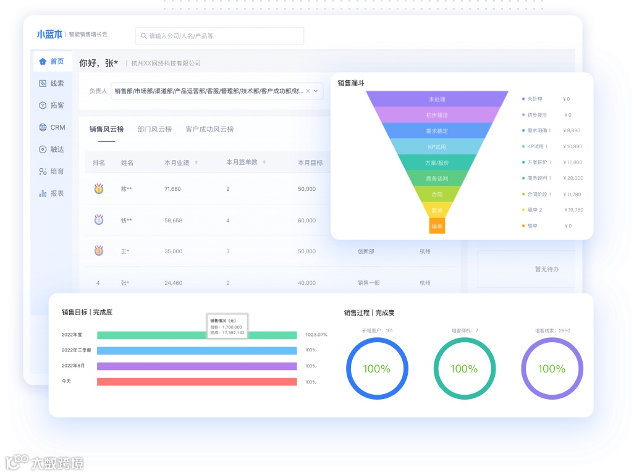Switch to 客户成功风云榜 tab

click(x=209, y=129)
